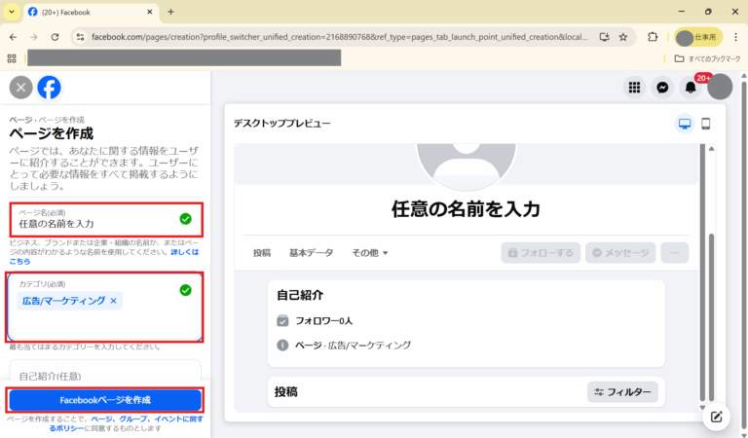The image size is (748, 438).
Task: Restore the browser window size
Action: (x=708, y=12)
